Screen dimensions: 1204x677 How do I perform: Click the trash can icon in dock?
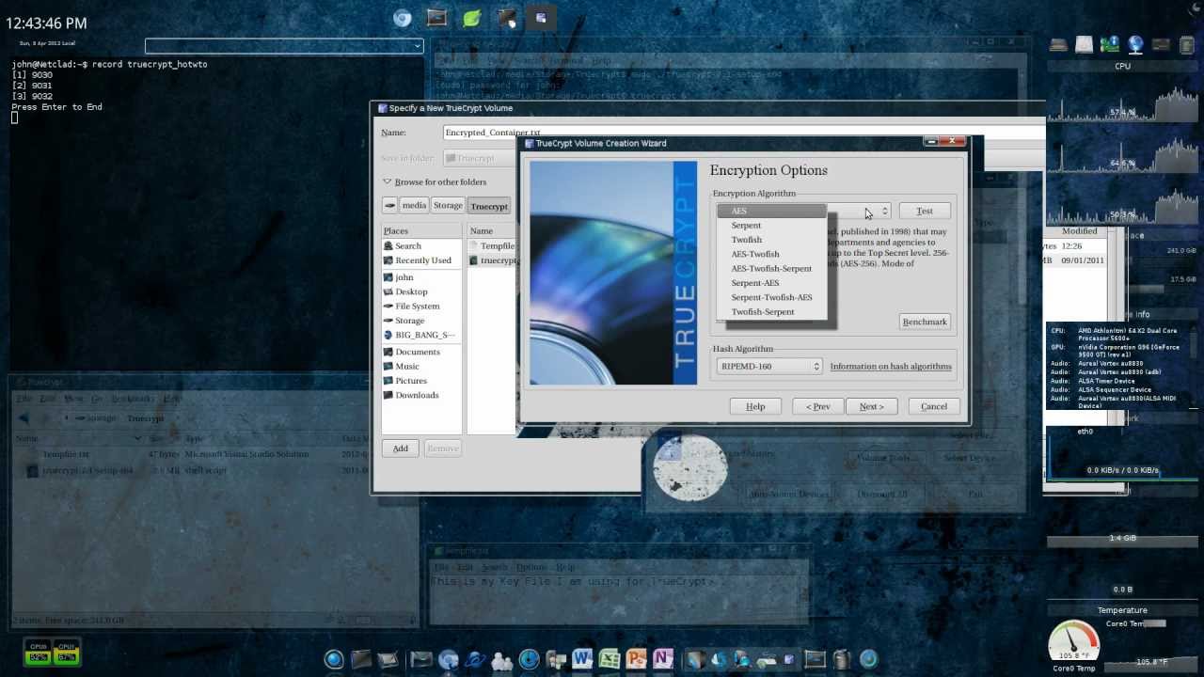click(x=842, y=660)
